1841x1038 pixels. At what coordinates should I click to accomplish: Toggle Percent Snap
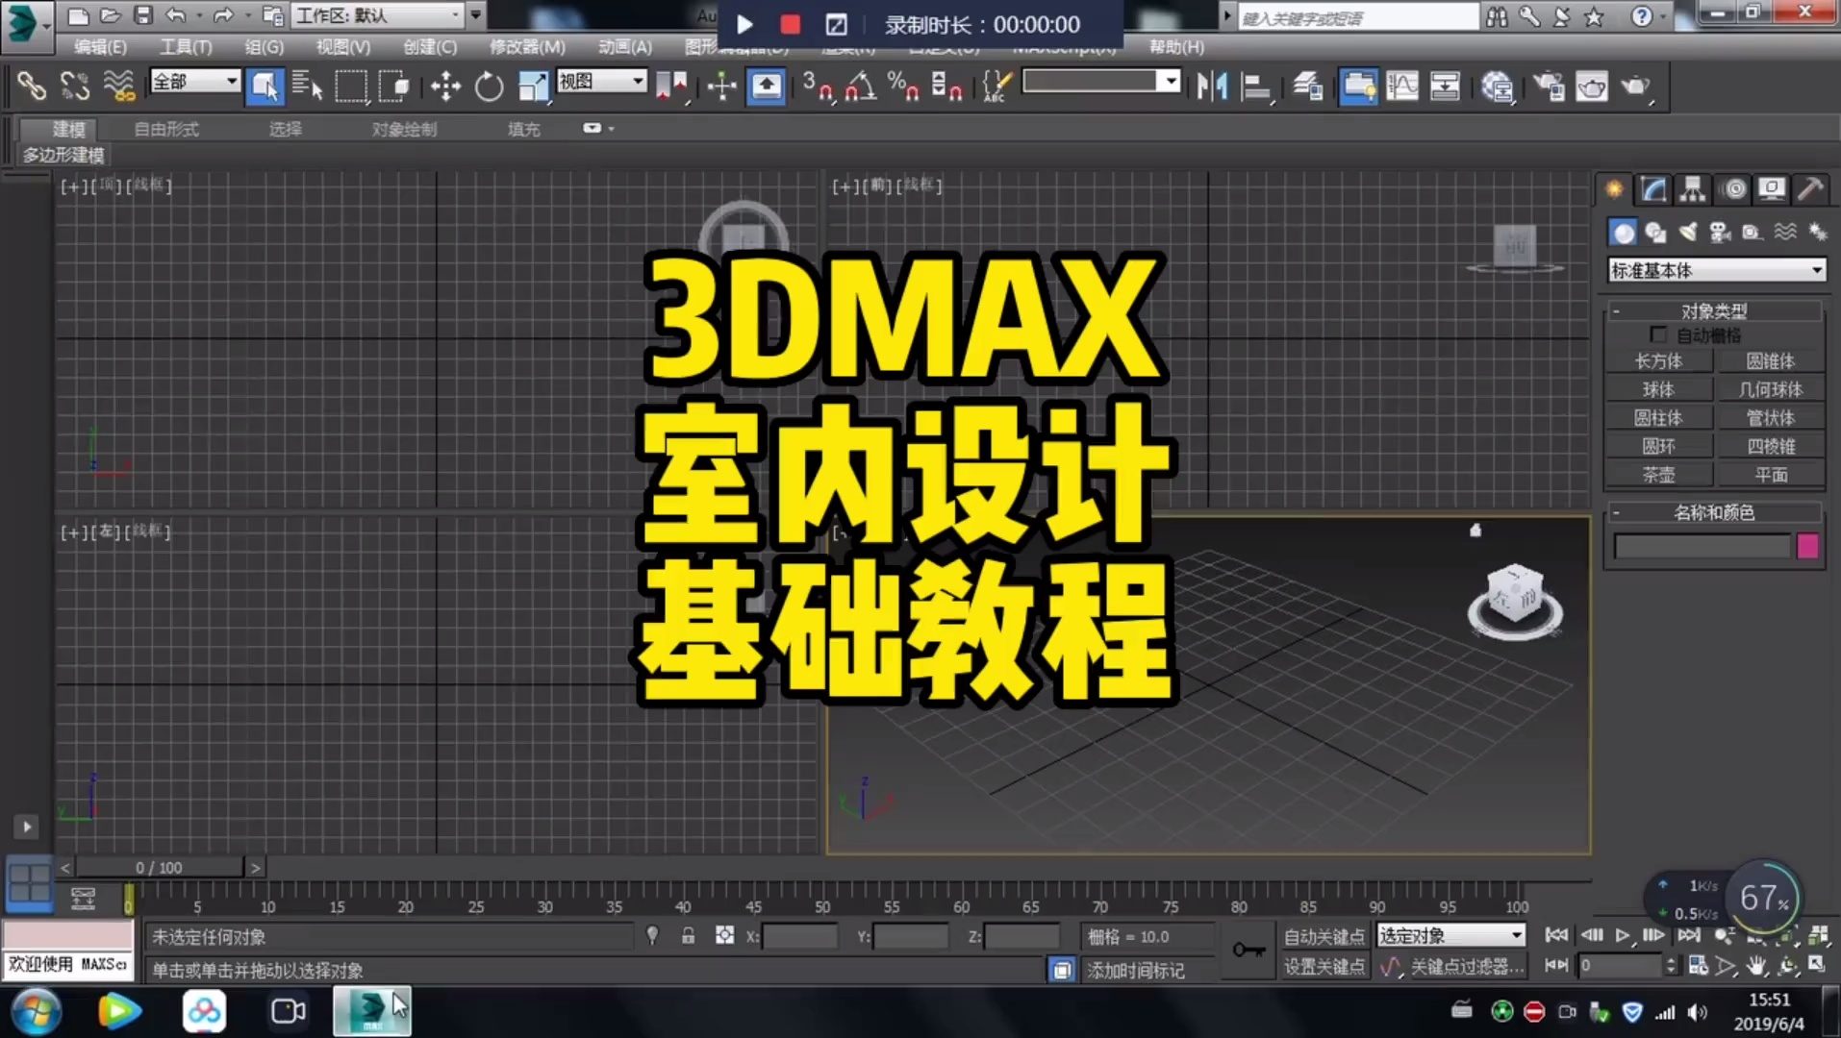click(903, 86)
